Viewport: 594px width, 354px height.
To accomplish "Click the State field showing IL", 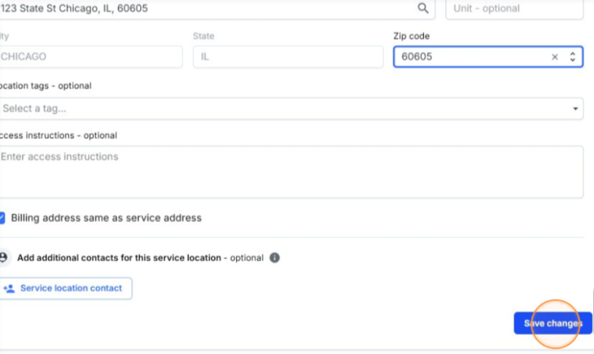I will coord(287,56).
